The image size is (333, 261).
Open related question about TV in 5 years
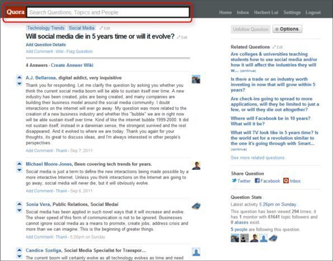click(275, 138)
